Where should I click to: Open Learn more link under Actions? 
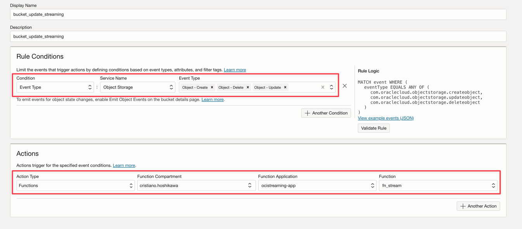click(x=124, y=165)
